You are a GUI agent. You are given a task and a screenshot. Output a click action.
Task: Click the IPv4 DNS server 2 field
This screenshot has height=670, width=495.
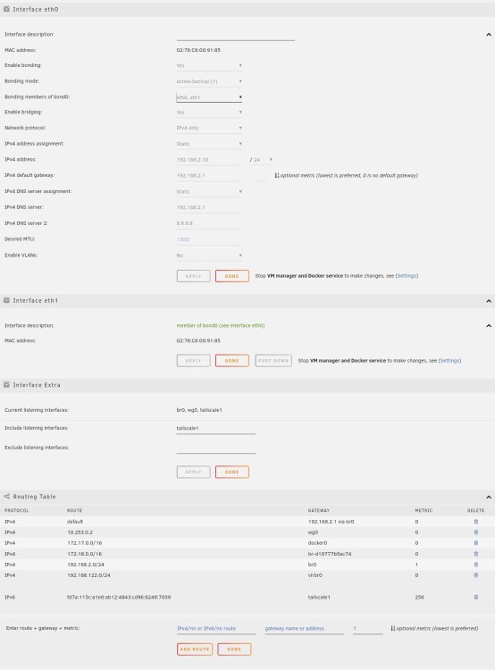click(x=209, y=223)
